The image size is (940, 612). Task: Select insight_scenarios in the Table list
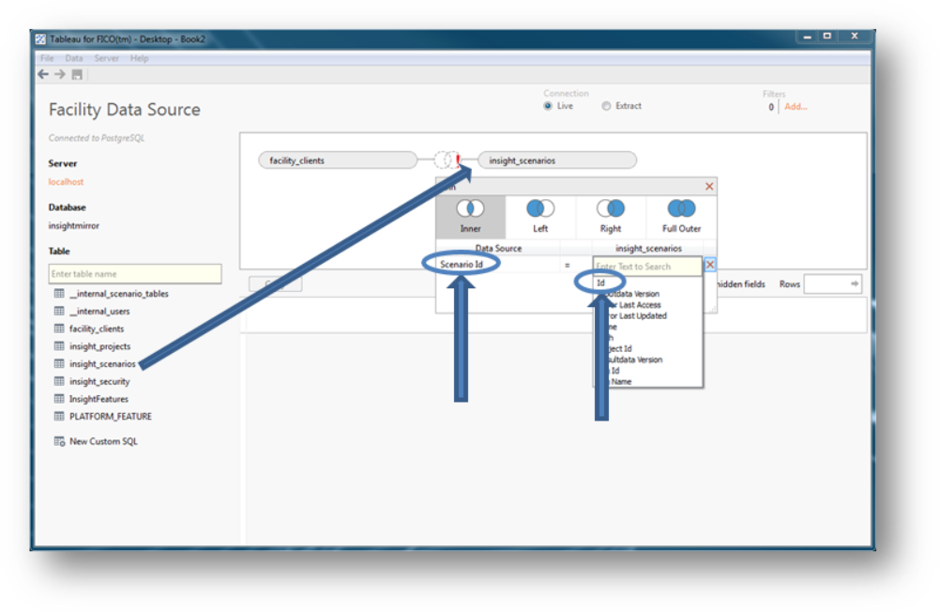102,363
